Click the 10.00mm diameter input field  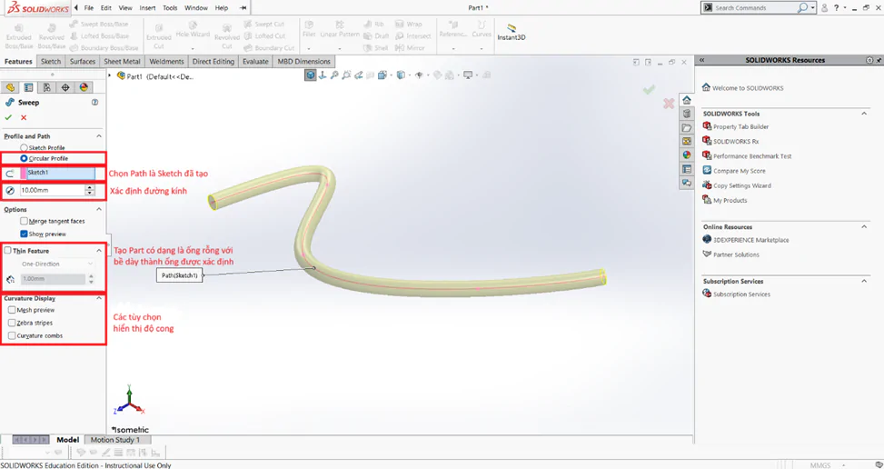pos(52,191)
